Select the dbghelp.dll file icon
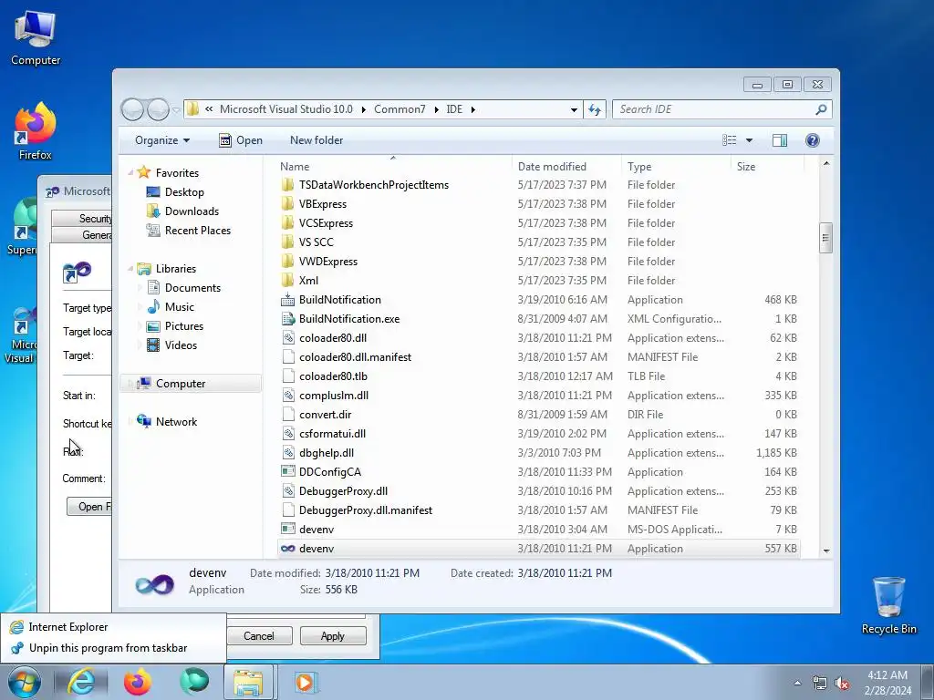The height and width of the screenshot is (700, 934). 287,453
